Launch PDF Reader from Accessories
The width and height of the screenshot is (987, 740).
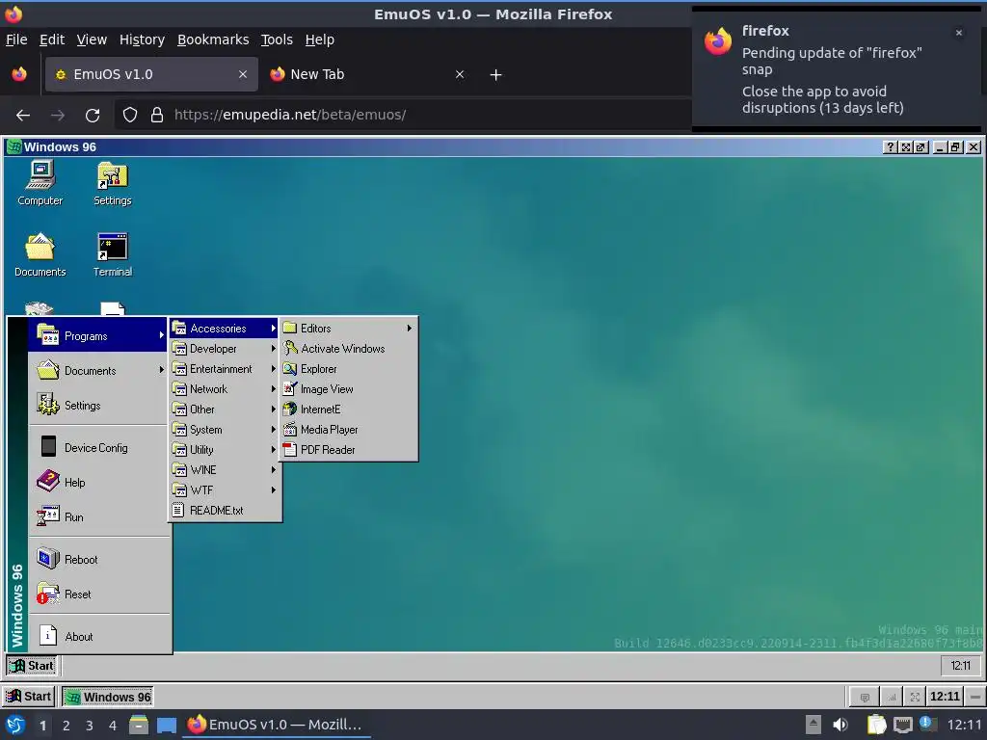click(349, 449)
